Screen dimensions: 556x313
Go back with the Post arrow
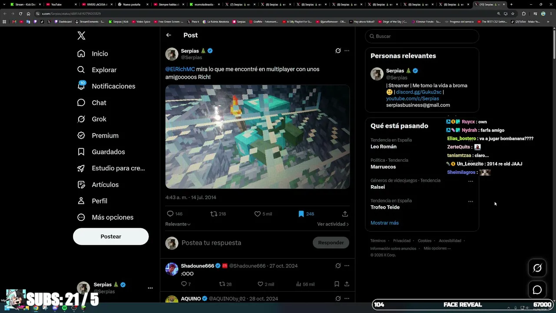(x=169, y=35)
